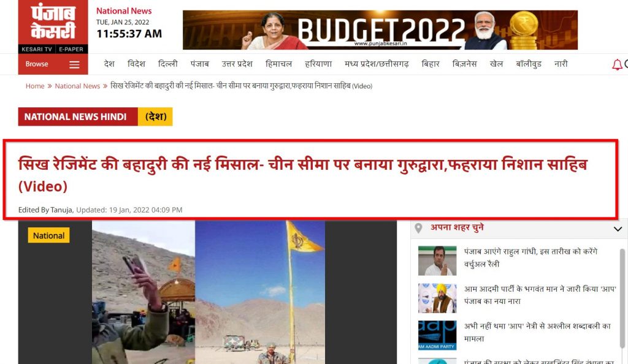This screenshot has width=628, height=364.
Task: Open the Kesari TV link
Action: 36,49
